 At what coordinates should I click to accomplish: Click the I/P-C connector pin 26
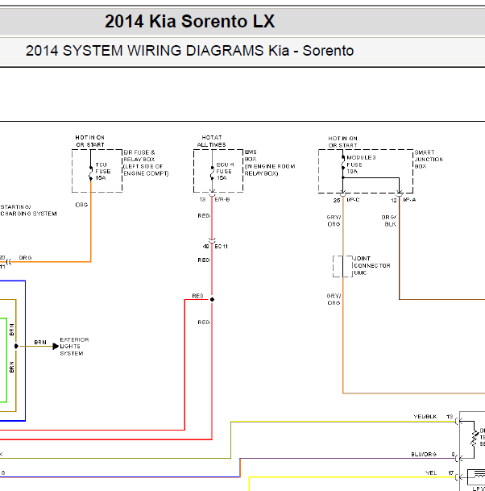(x=343, y=198)
